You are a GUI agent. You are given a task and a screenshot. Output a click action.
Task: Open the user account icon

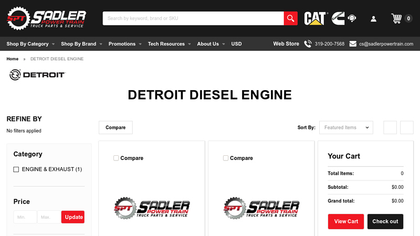pos(373,19)
